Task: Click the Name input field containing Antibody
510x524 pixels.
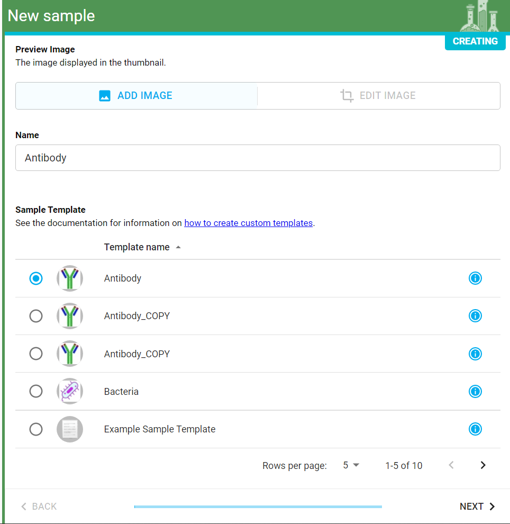Action: (258, 158)
